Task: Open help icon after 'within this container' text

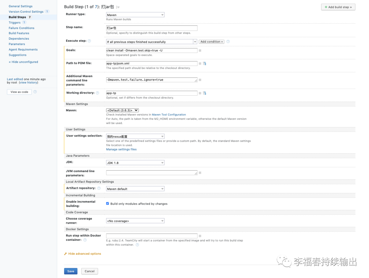Action: click(x=137, y=245)
